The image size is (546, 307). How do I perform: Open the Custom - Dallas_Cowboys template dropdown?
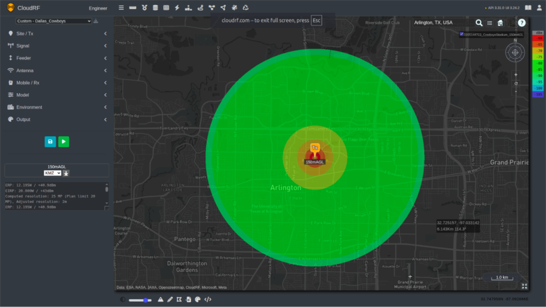coord(53,21)
